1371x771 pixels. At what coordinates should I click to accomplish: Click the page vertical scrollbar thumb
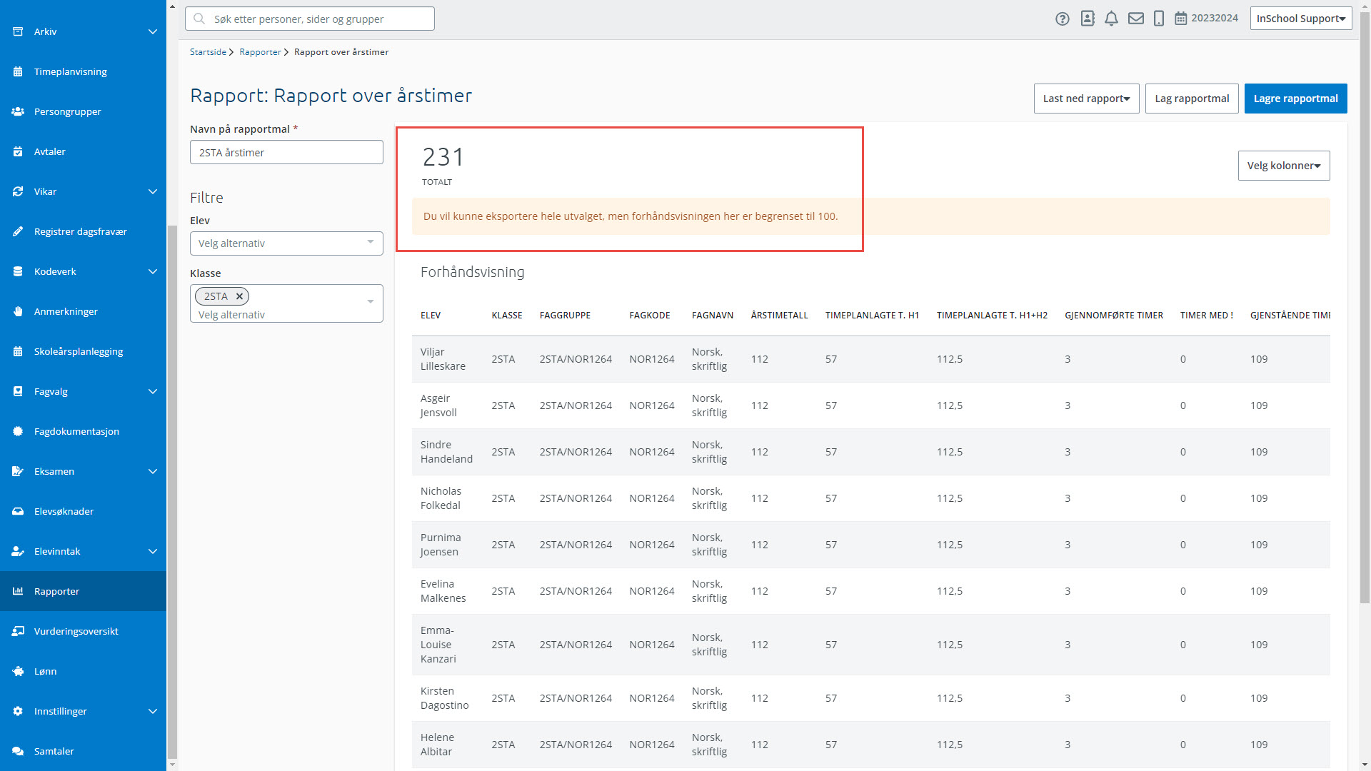point(1365,307)
